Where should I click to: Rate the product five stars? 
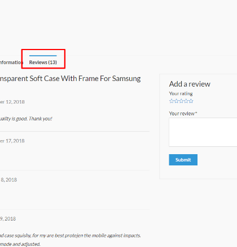click(x=191, y=101)
